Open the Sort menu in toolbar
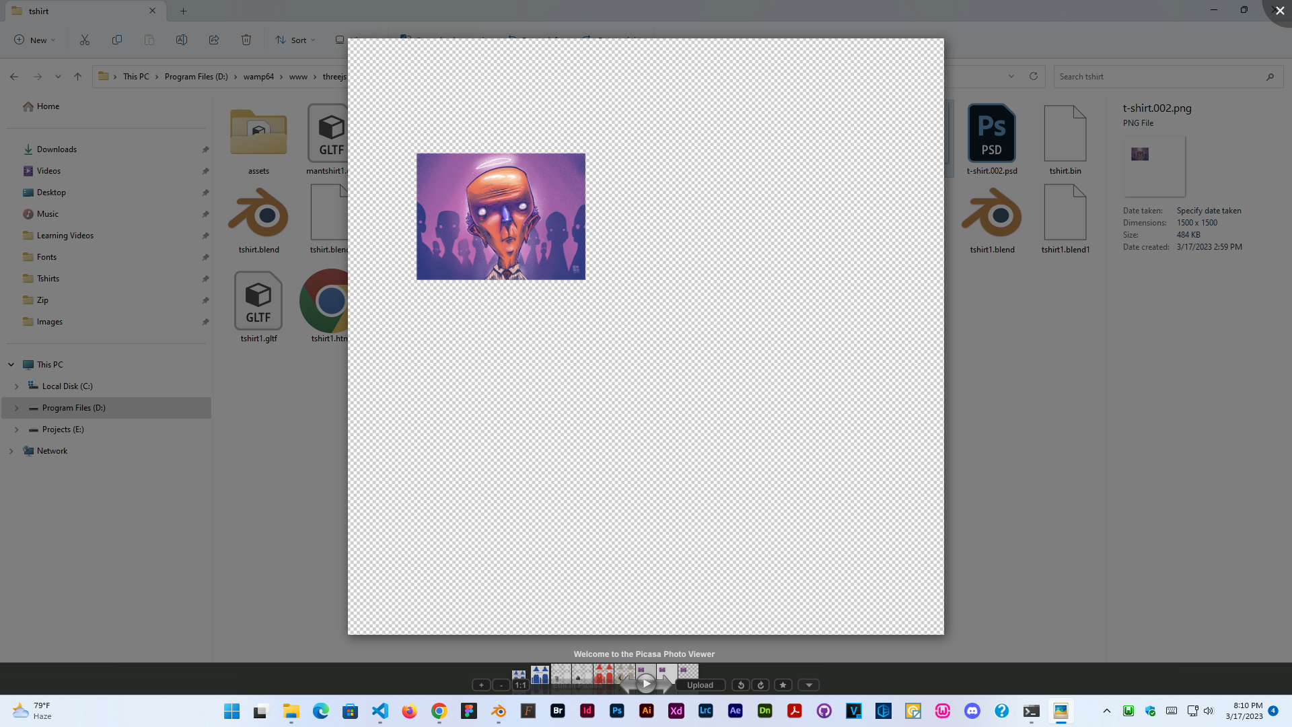Screen dimensions: 1292x727 tap(295, 40)
